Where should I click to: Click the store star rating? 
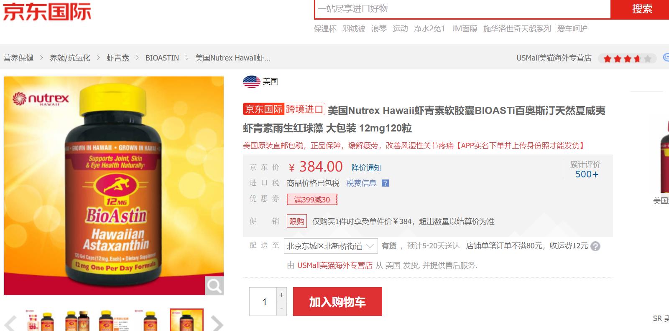(627, 58)
